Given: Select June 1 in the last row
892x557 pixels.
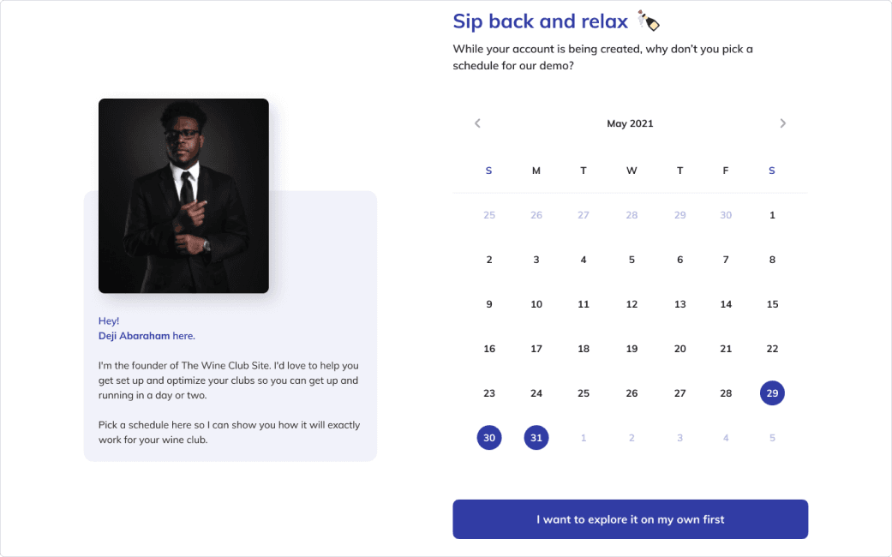Looking at the screenshot, I should 584,438.
